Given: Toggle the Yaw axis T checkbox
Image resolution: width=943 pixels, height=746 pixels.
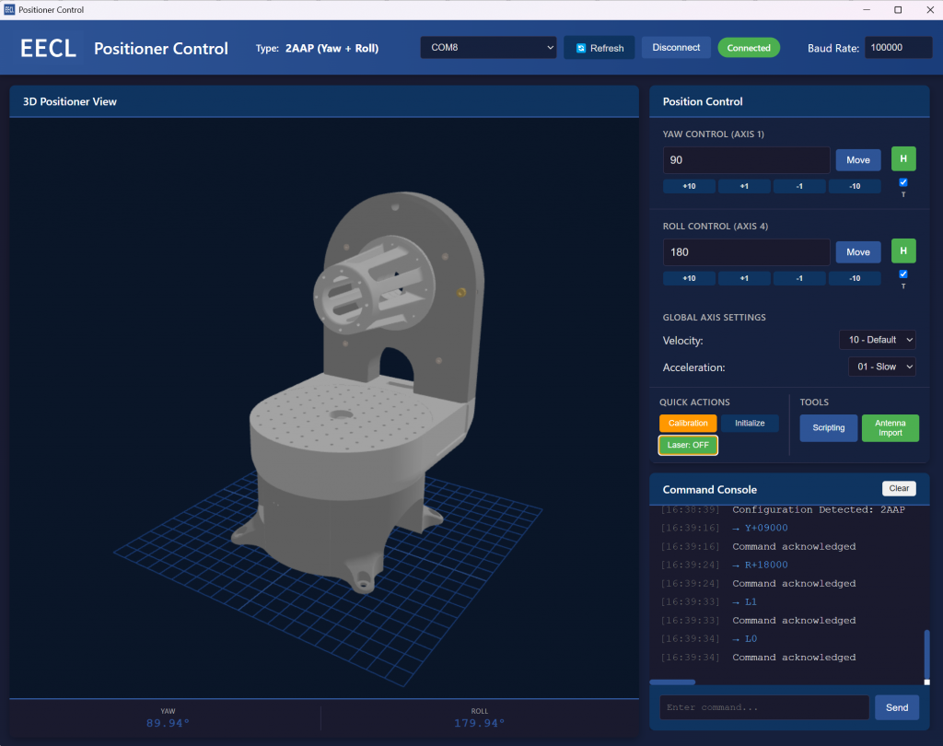Looking at the screenshot, I should tap(902, 182).
